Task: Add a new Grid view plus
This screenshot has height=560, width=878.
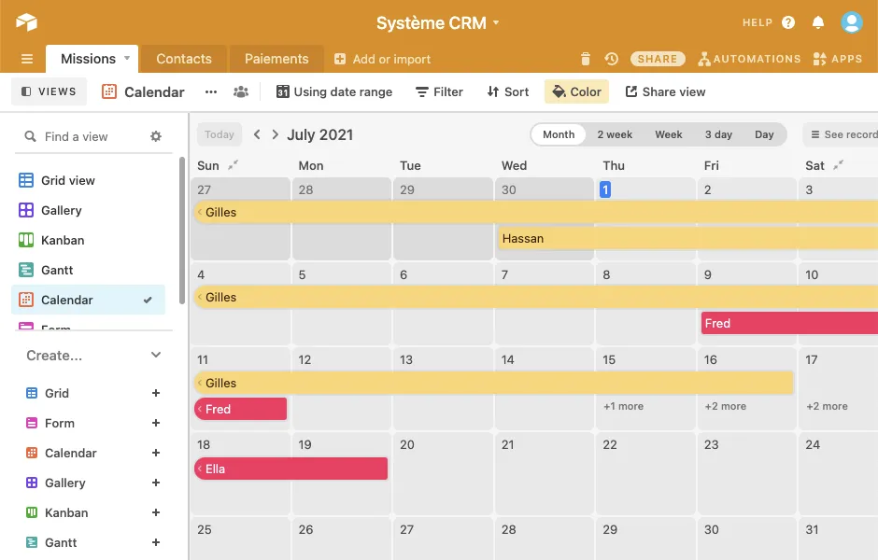Action: click(x=156, y=393)
